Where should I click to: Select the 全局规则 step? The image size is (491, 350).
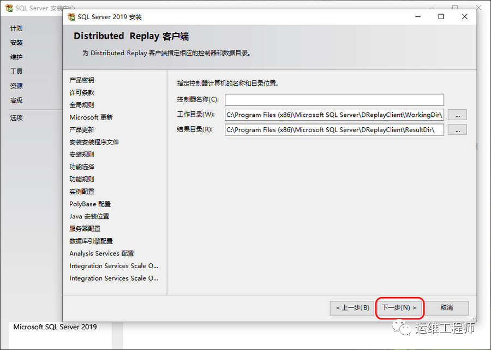tap(82, 105)
